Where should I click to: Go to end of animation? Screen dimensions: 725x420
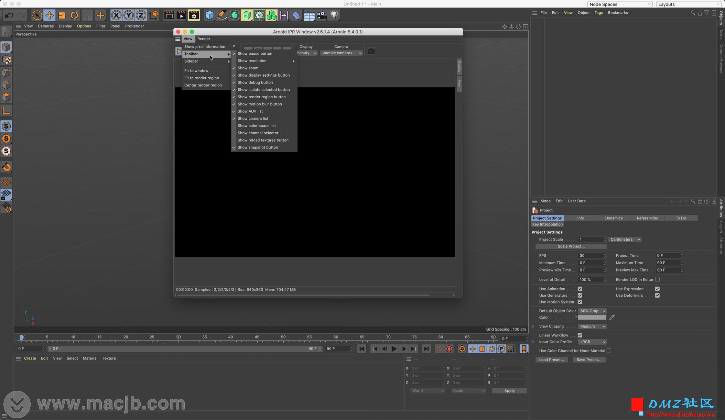click(x=426, y=349)
